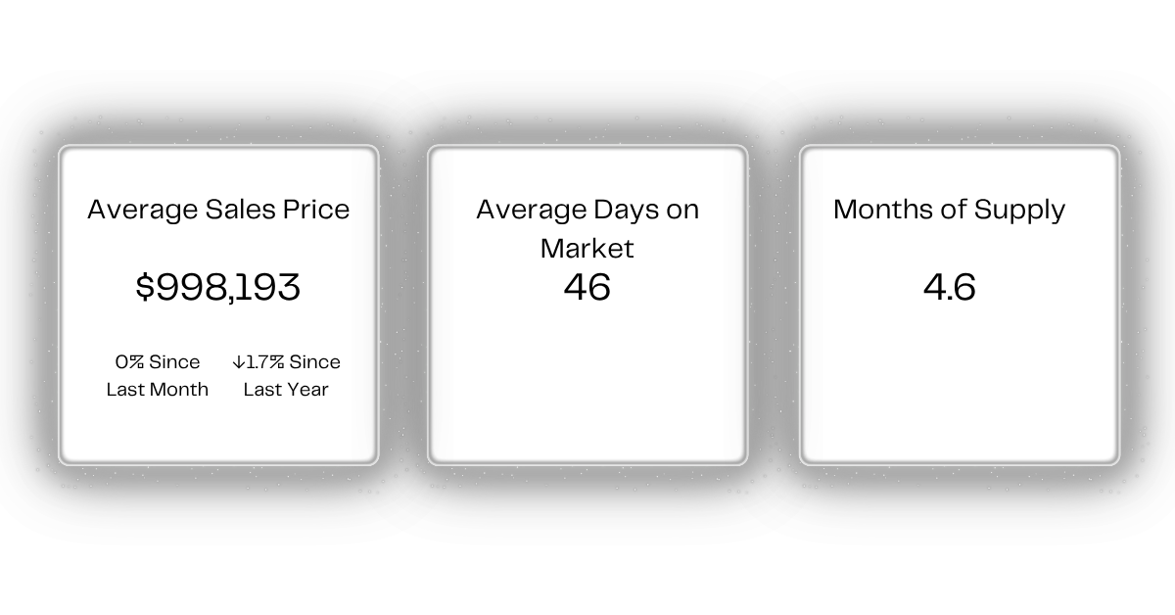Image resolution: width=1175 pixels, height=615 pixels.
Task: Click the blank area beneath the 46 value
Action: (587, 382)
